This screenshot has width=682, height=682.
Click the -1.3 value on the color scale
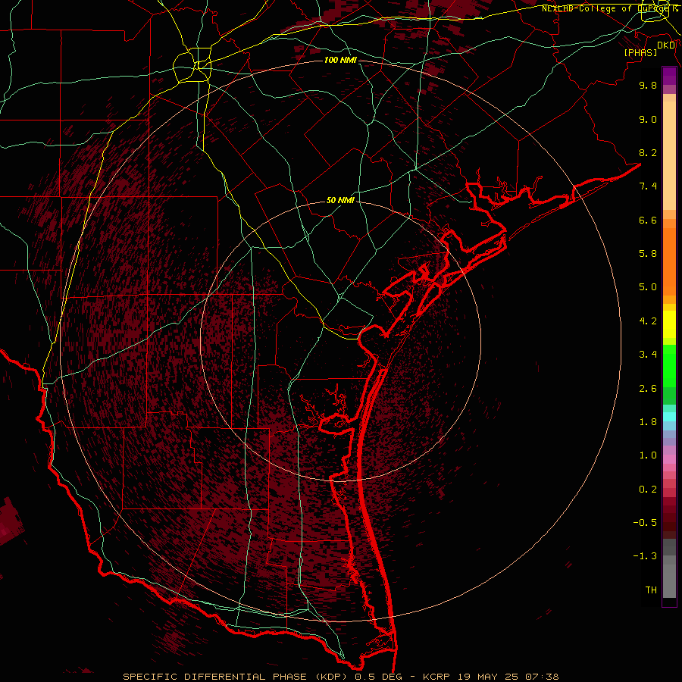(645, 556)
